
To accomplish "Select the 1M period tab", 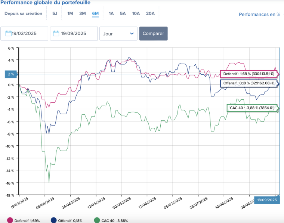I will coord(70,13).
